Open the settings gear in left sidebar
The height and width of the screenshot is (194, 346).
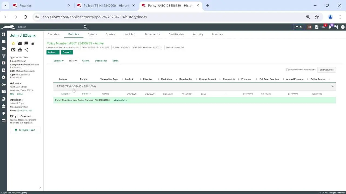4,77
